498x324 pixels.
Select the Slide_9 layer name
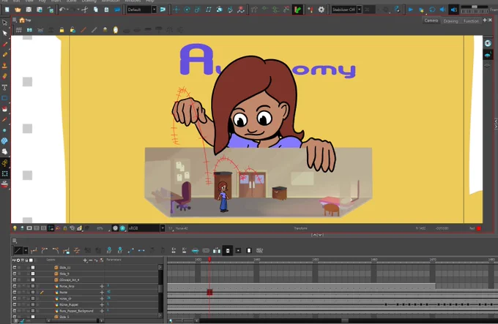pos(64,274)
